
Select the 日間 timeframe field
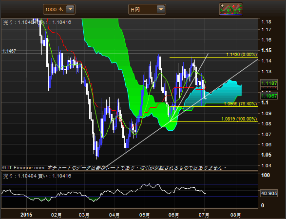(x=147, y=9)
